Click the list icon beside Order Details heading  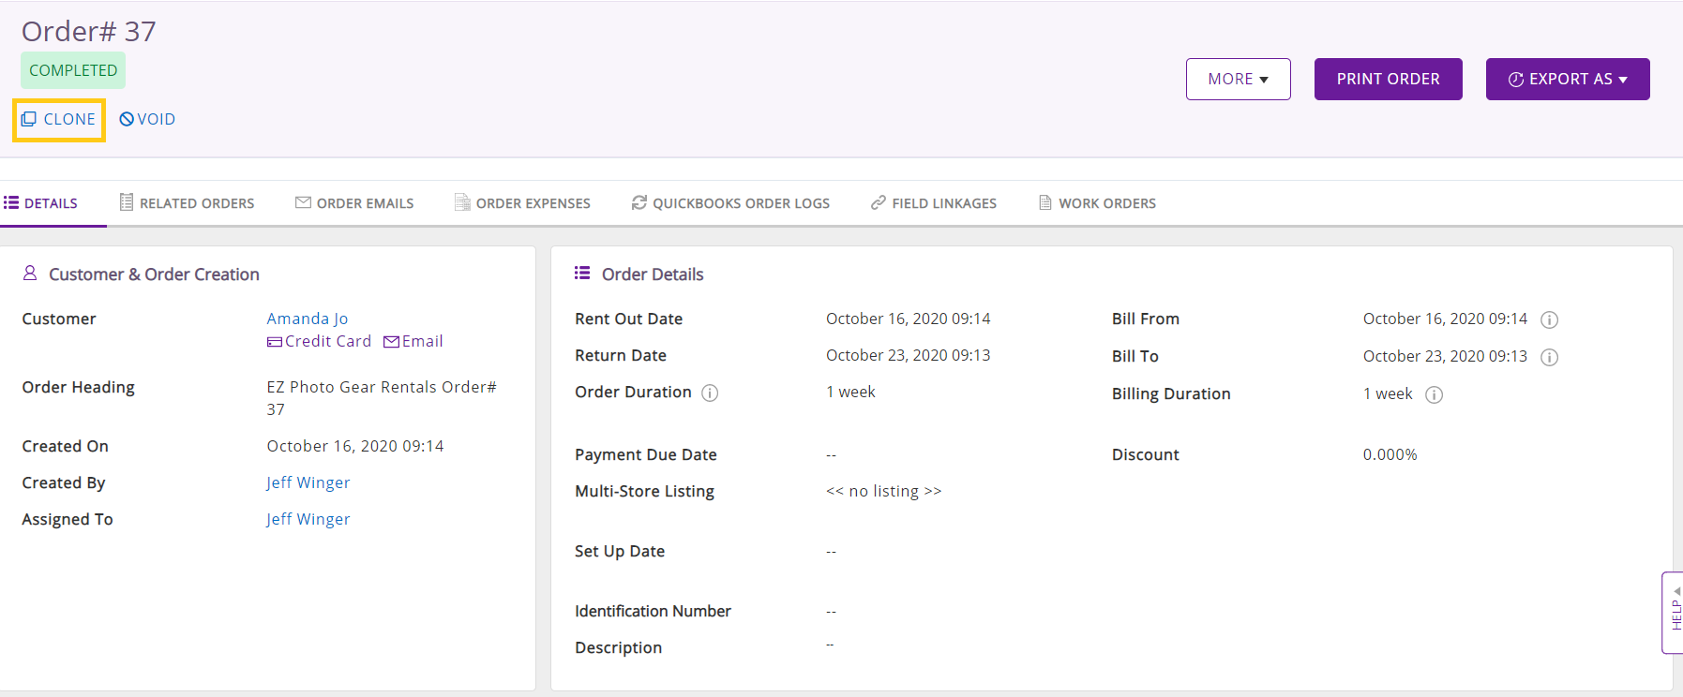[x=582, y=274]
